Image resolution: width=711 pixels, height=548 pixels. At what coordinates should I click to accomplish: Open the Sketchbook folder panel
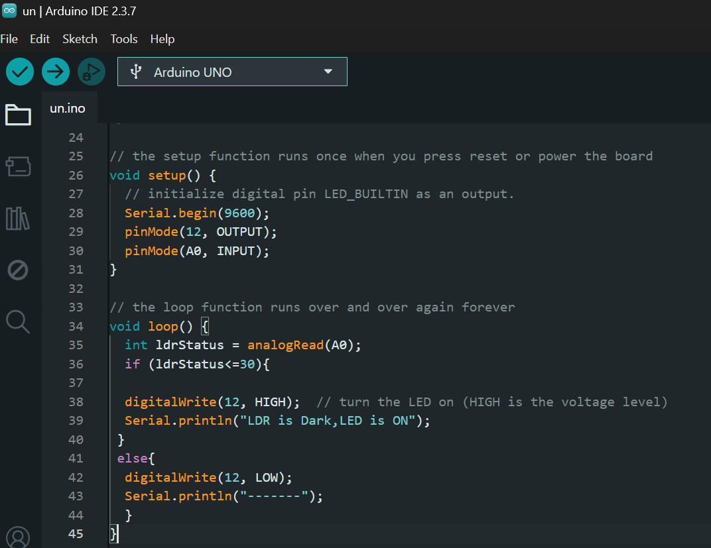point(18,115)
